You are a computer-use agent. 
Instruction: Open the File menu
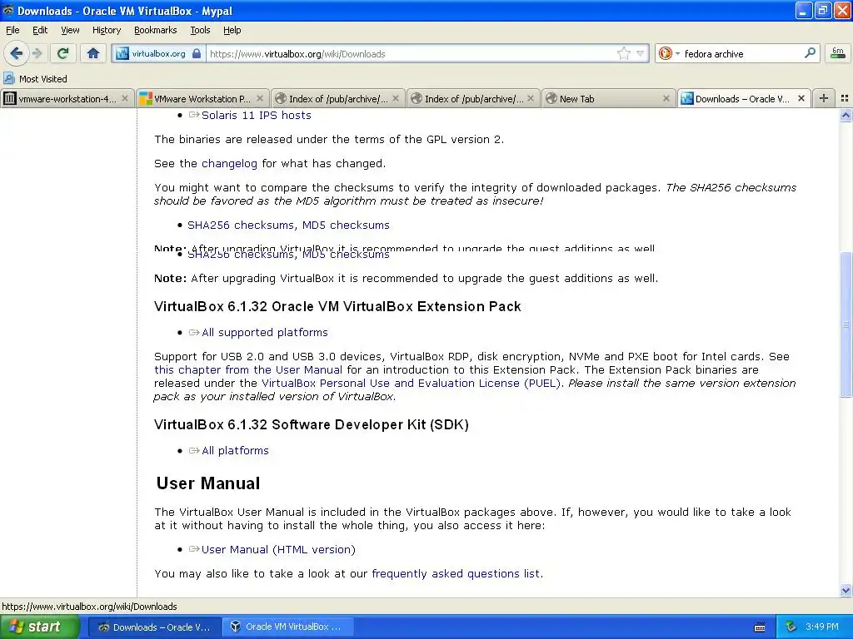coord(12,30)
